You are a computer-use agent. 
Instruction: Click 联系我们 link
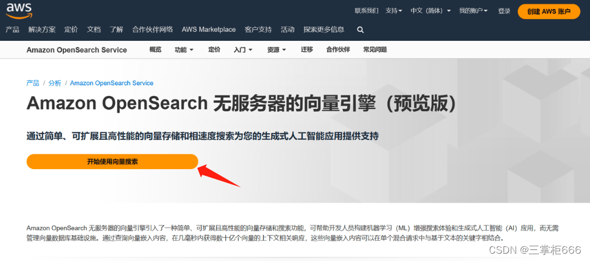click(367, 11)
